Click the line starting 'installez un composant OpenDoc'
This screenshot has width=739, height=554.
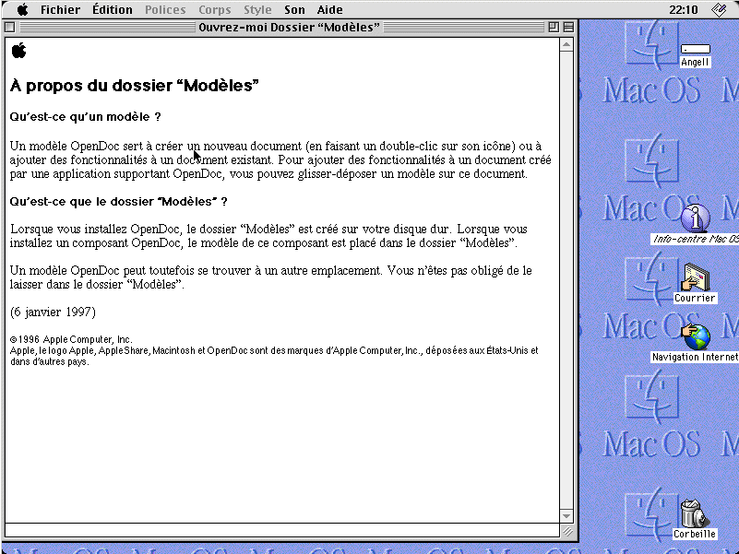click(264, 242)
